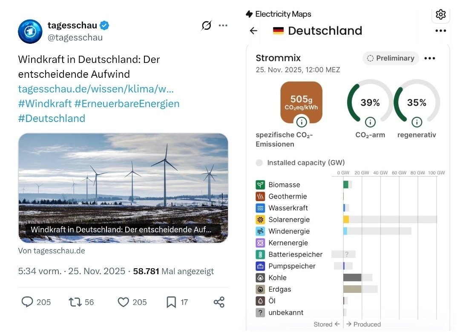Open the tagesschau.de article link

pyautogui.click(x=96, y=89)
